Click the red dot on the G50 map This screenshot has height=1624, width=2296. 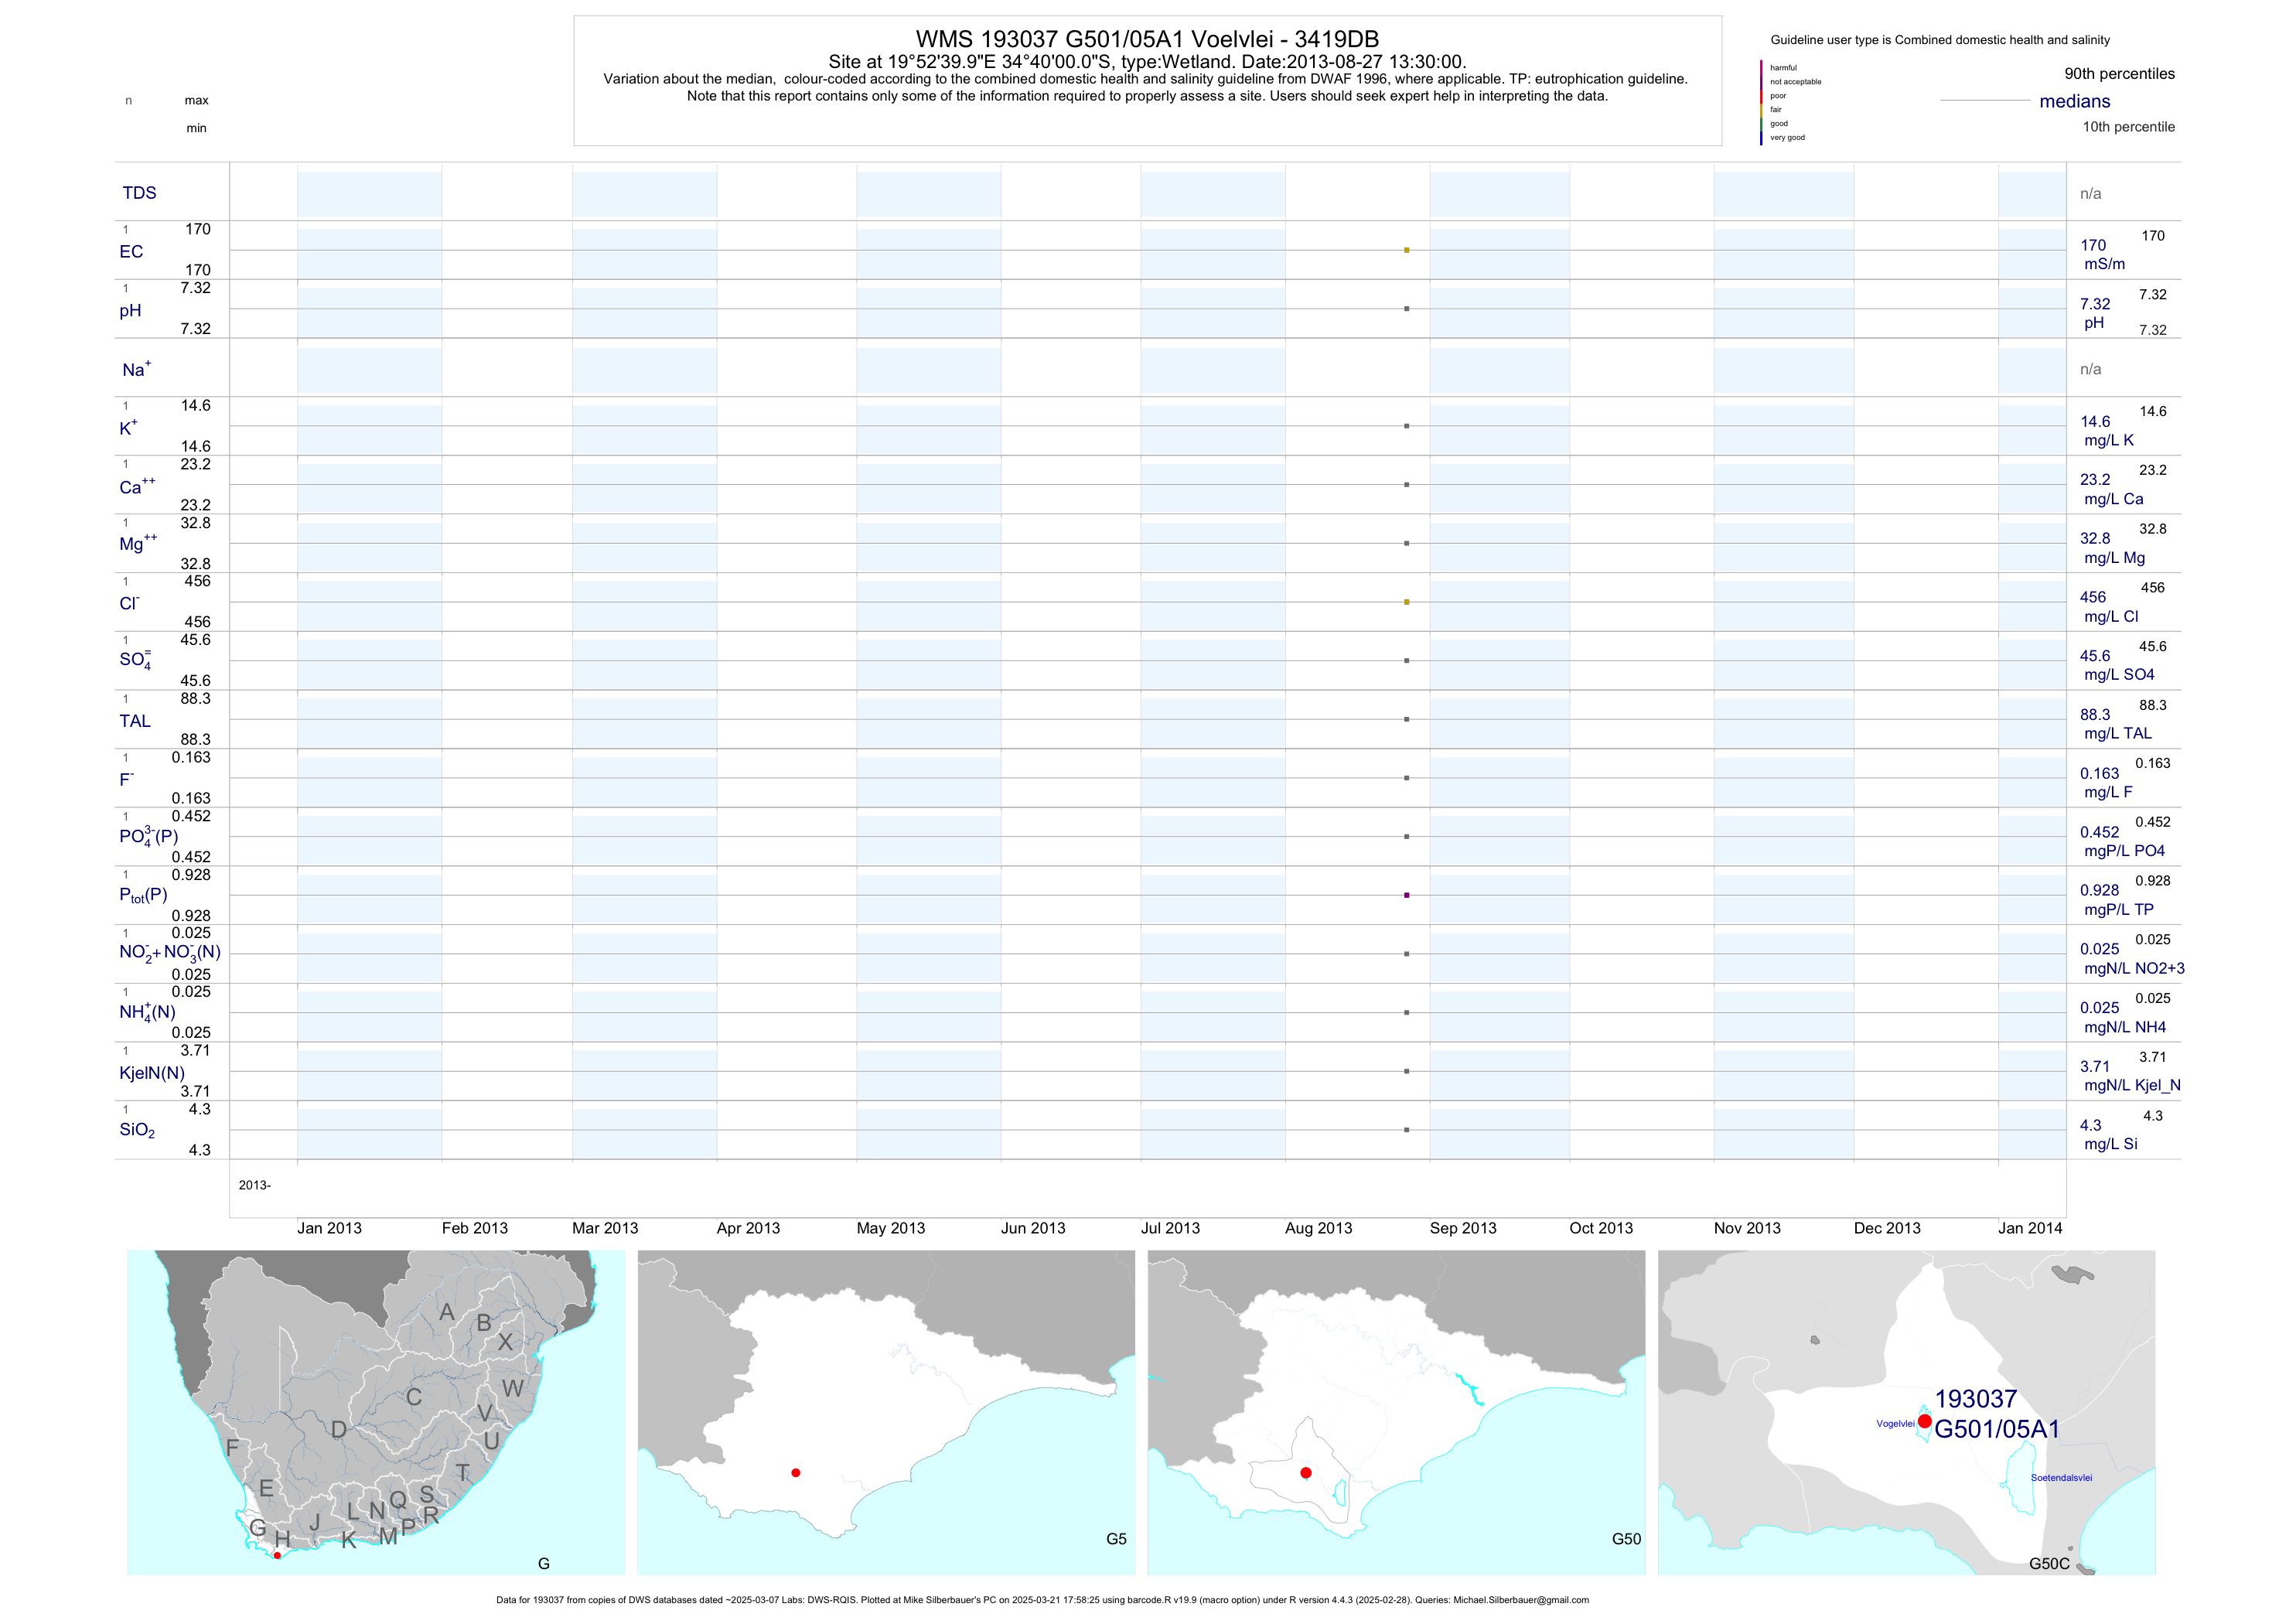[x=1305, y=1473]
